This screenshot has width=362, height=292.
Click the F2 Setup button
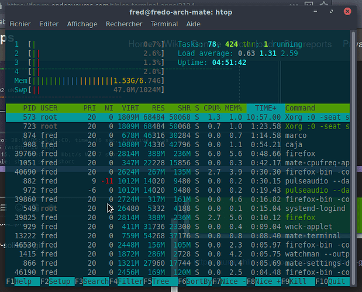[x=57, y=281]
